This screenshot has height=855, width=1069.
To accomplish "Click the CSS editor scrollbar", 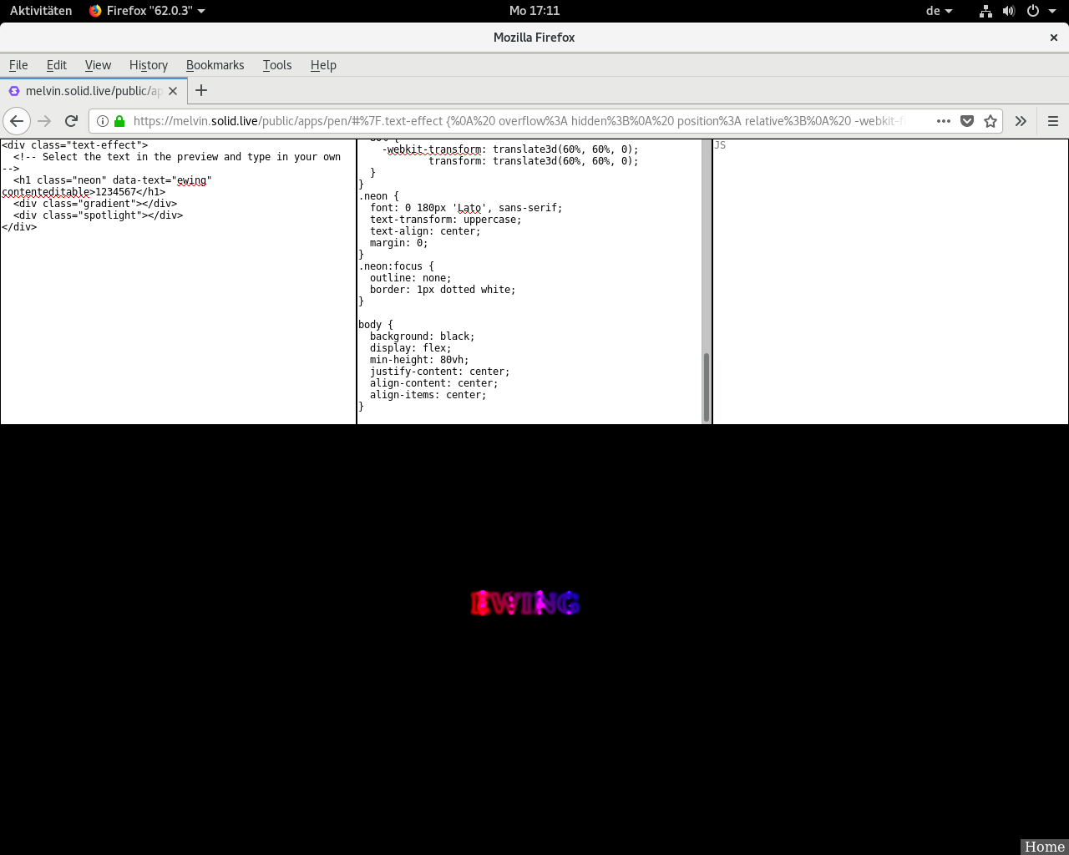I will tap(707, 387).
